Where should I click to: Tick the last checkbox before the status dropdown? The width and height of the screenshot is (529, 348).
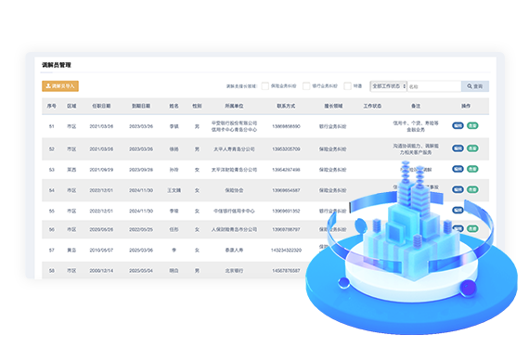click(x=347, y=86)
